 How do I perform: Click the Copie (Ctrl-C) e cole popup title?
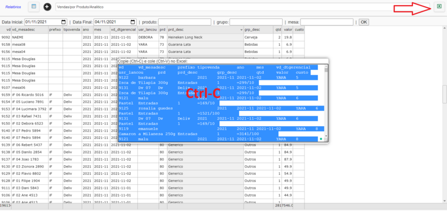(153, 61)
